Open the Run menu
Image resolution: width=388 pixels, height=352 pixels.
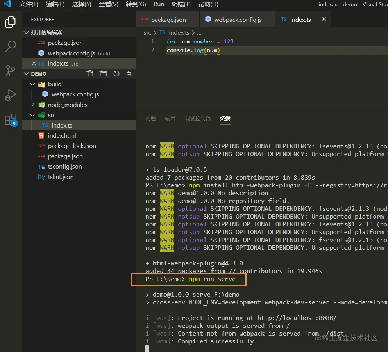click(159, 4)
